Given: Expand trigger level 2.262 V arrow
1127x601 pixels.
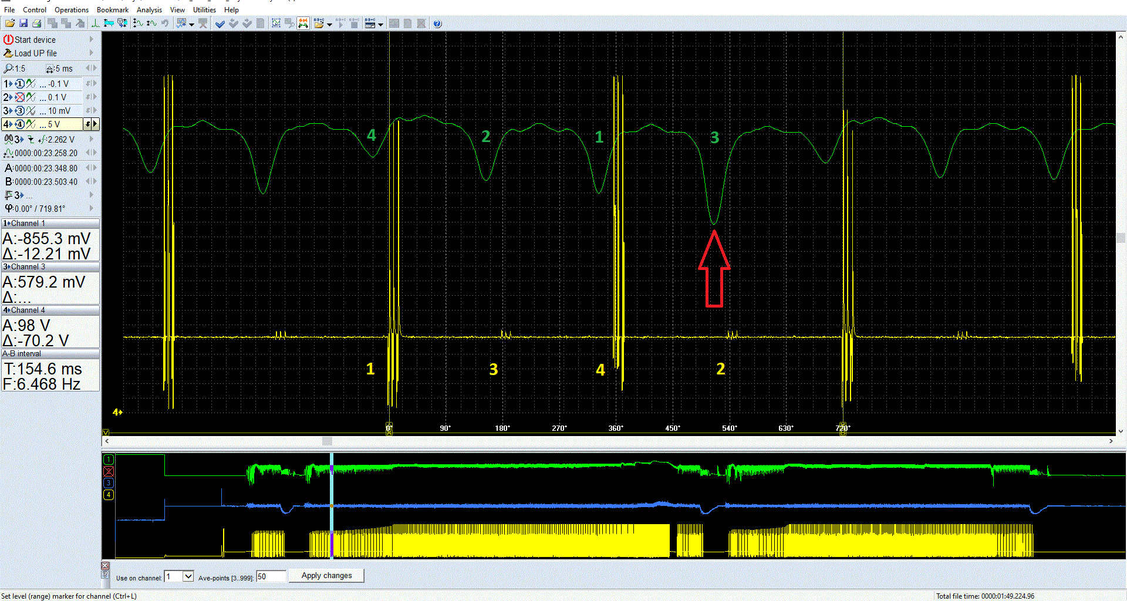Looking at the screenshot, I should coord(92,140).
